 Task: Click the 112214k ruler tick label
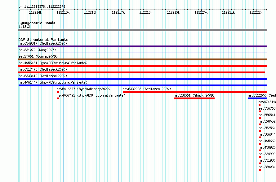point(35,12)
